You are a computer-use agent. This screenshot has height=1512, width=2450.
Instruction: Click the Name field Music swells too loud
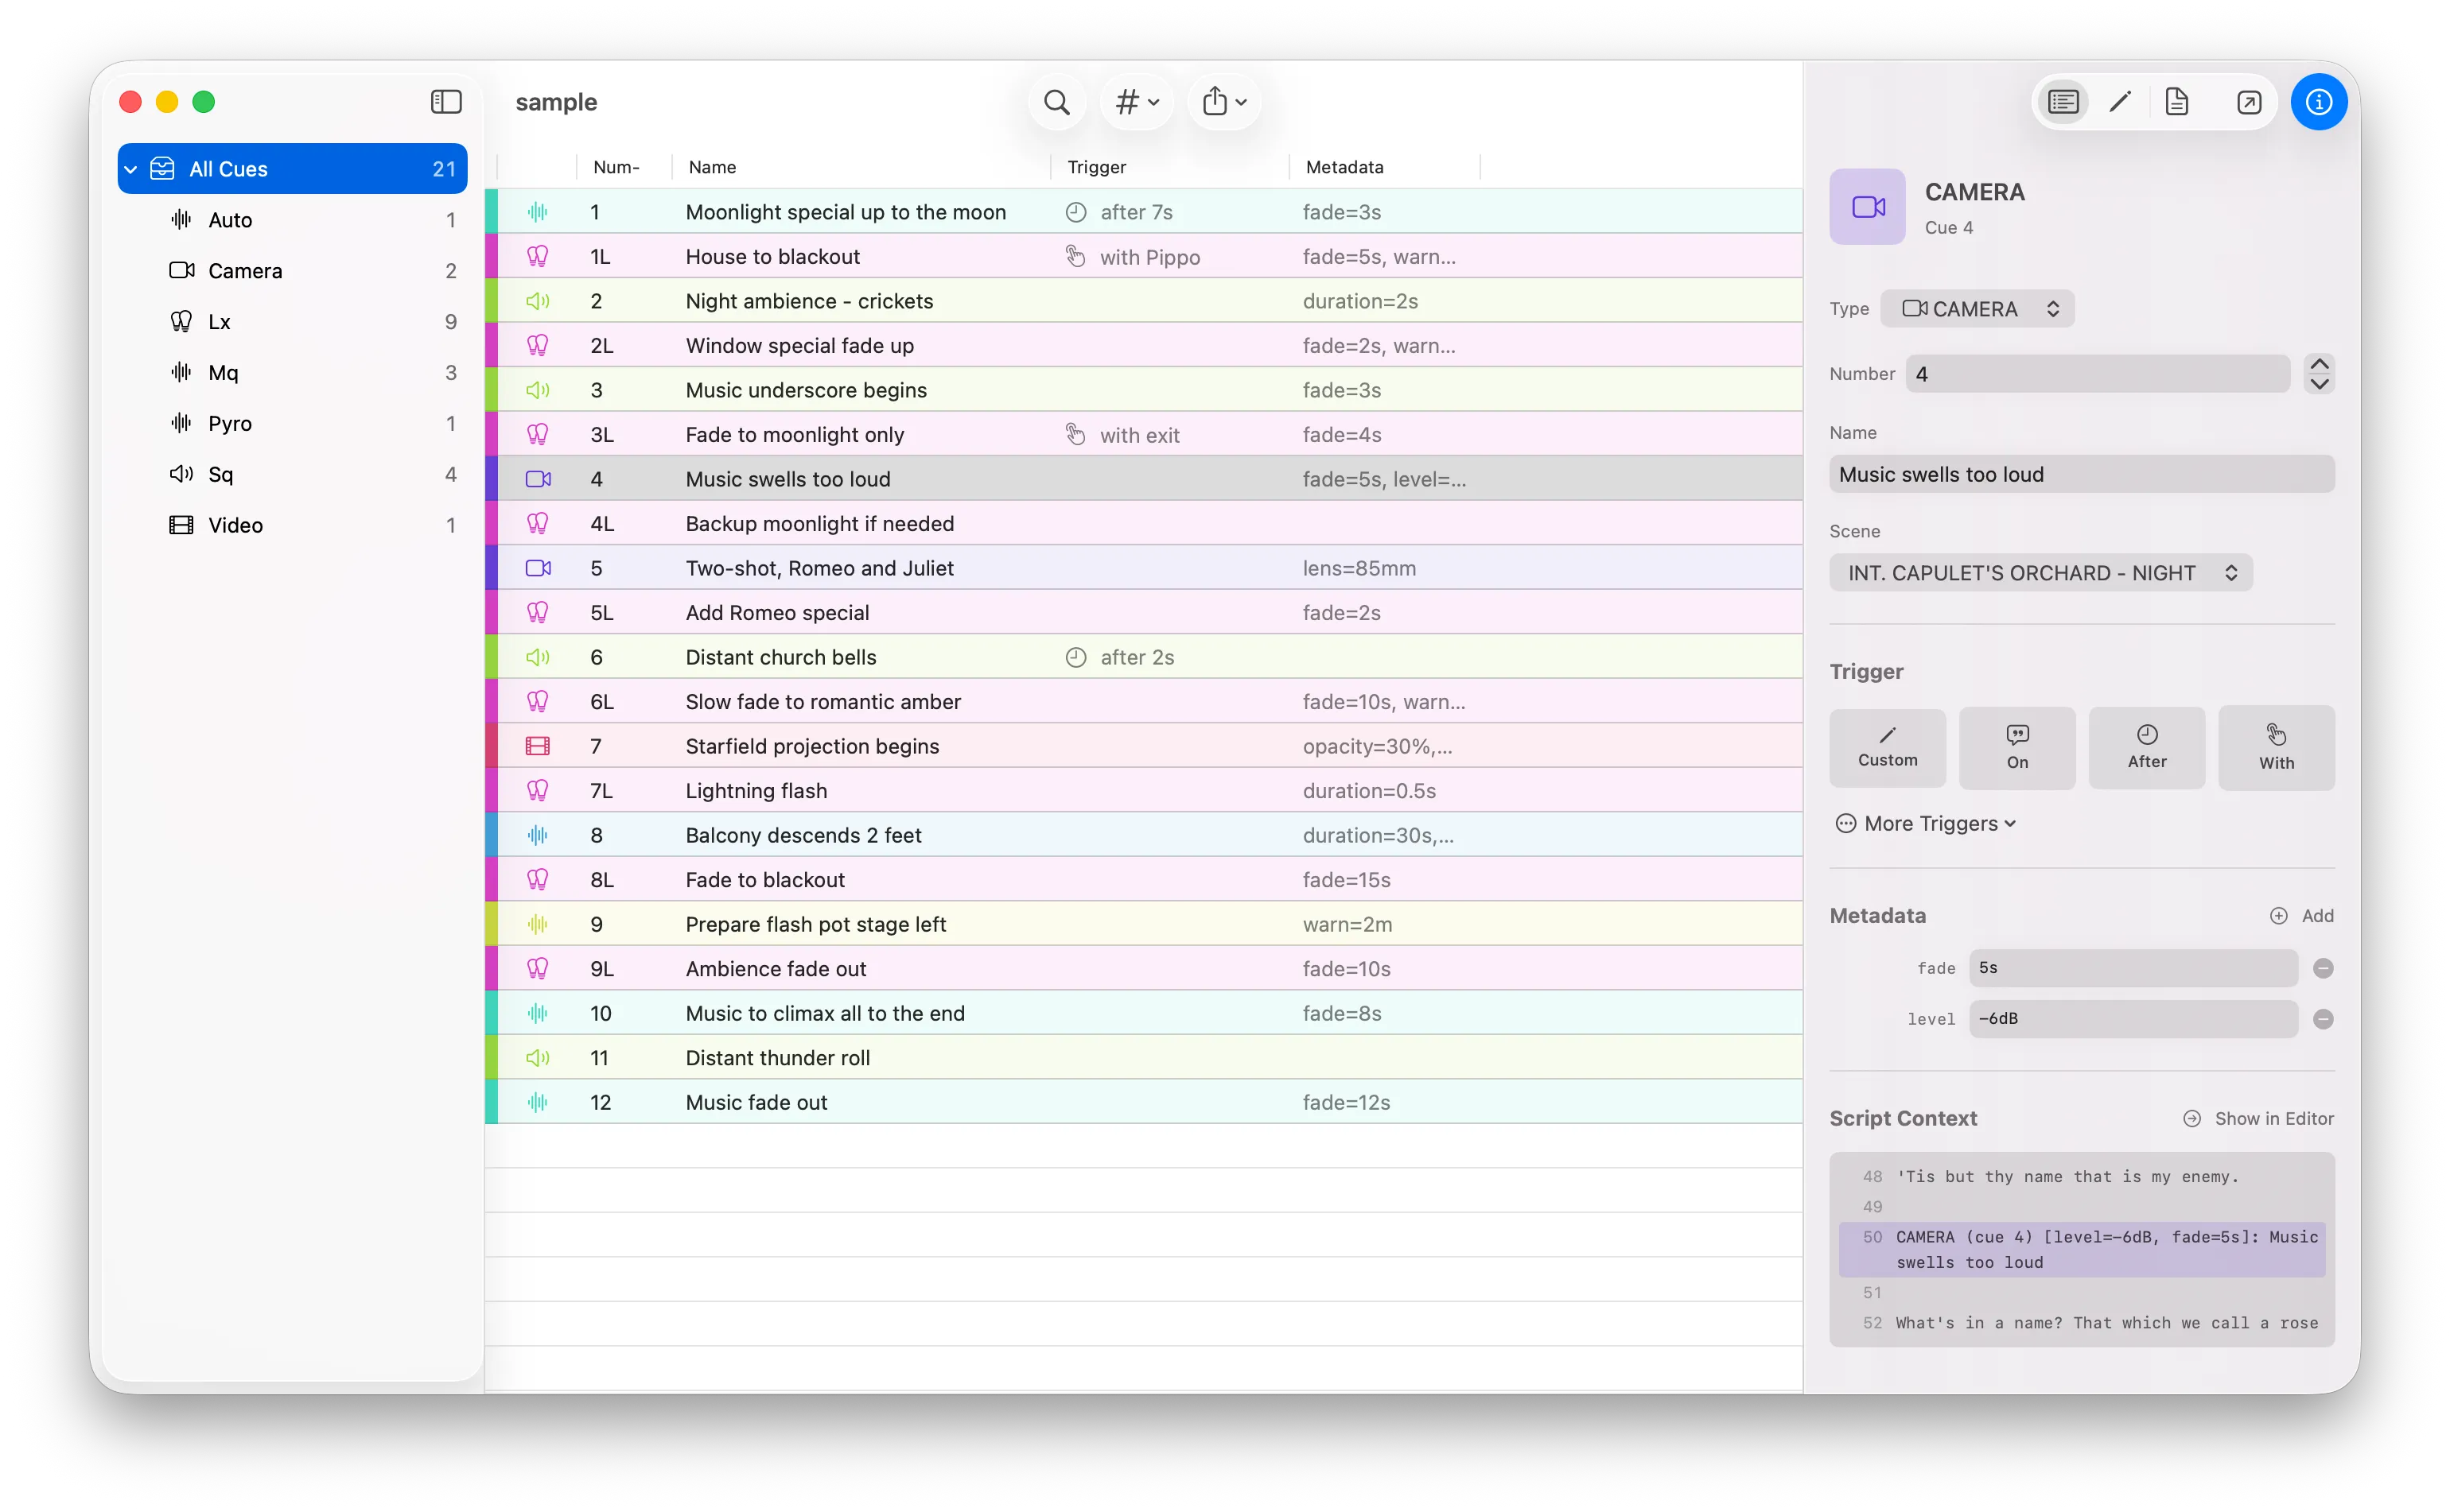coord(2082,474)
